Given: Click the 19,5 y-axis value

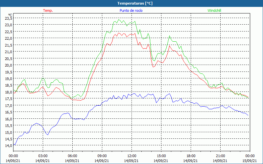Looking at the screenshot, I should point(9,72).
